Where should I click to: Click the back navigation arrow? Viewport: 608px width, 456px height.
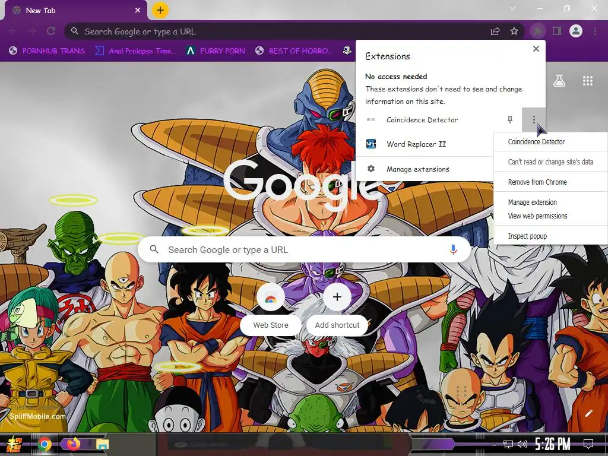point(13,31)
